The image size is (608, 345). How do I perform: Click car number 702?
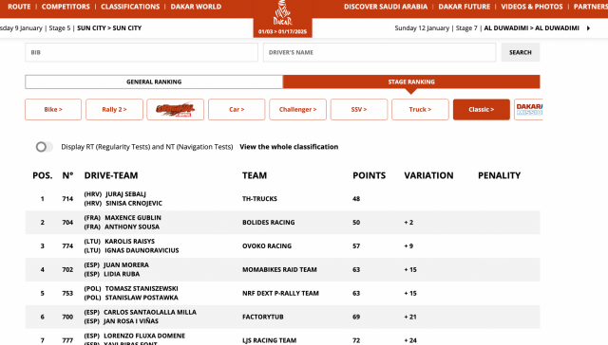tap(67, 269)
